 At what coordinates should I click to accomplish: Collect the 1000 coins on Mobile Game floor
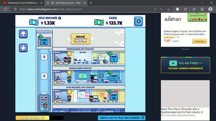[x=59, y=82]
